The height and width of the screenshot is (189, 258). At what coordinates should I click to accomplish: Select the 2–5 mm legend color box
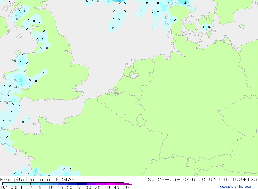coord(35,184)
